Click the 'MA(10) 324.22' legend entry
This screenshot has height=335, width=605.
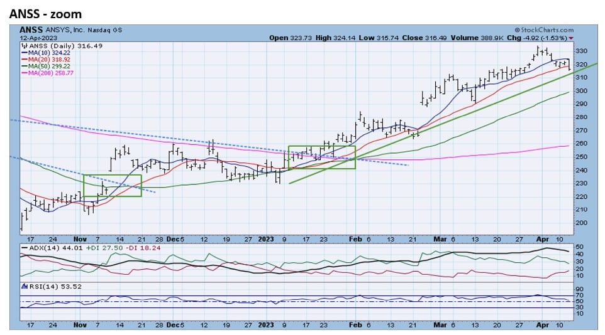(49, 53)
